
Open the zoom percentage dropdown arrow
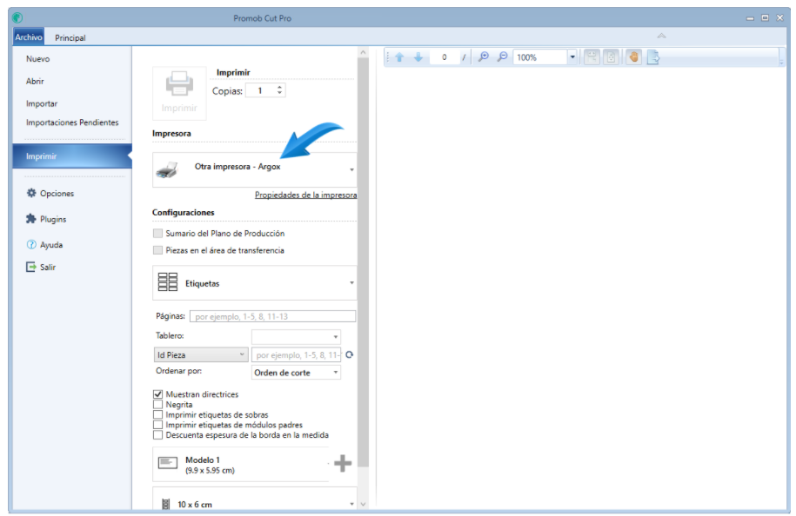[x=572, y=56]
